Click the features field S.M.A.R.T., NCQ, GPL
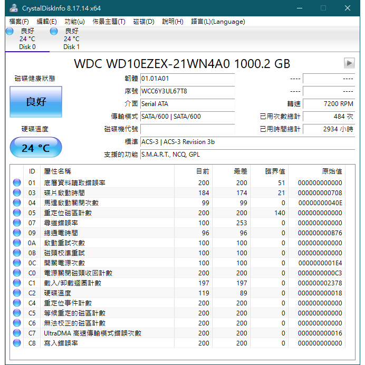 [x=248, y=155]
